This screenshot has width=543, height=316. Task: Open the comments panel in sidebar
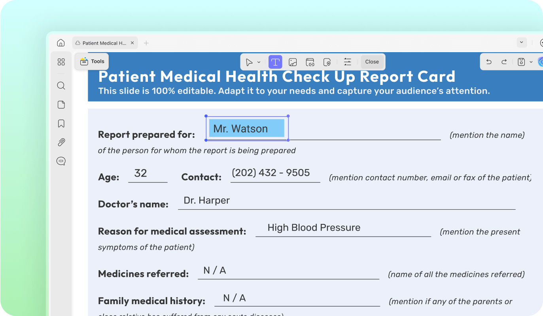pyautogui.click(x=61, y=161)
